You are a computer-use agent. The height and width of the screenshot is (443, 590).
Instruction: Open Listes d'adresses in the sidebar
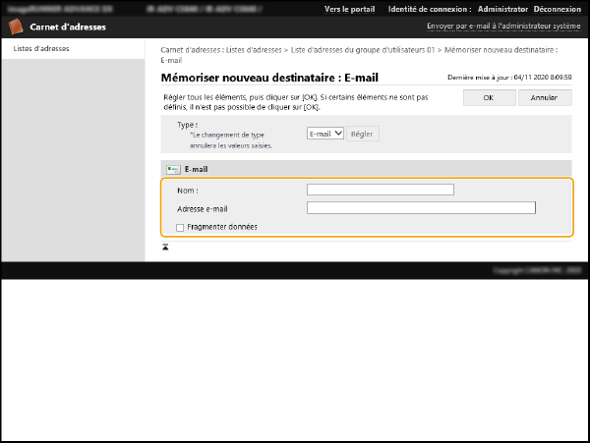point(41,48)
